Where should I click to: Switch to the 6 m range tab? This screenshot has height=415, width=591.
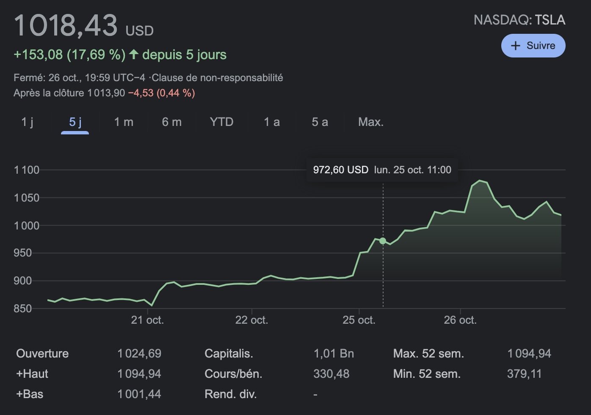pos(171,122)
